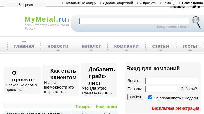Click the Пароль input field

[x=161, y=89]
